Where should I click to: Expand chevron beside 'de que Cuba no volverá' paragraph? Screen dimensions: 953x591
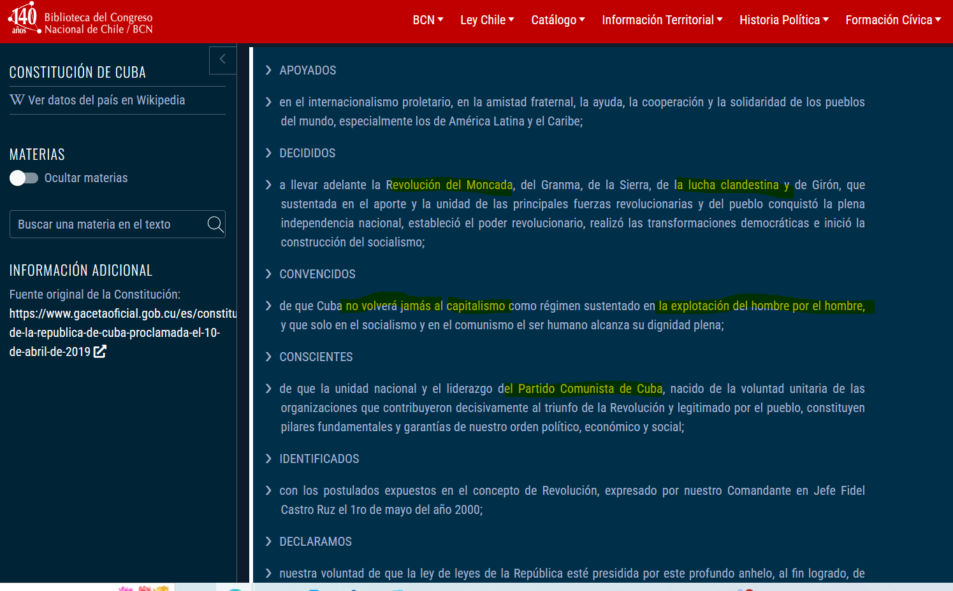pos(268,306)
